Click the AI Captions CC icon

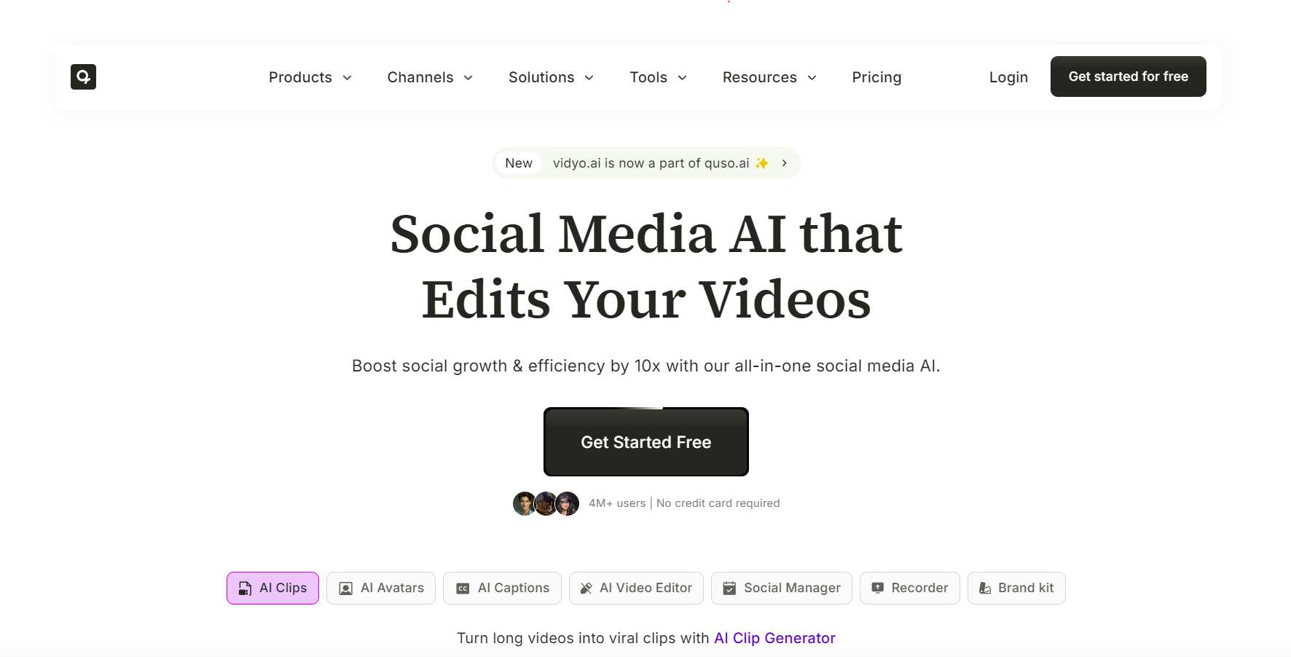point(463,589)
